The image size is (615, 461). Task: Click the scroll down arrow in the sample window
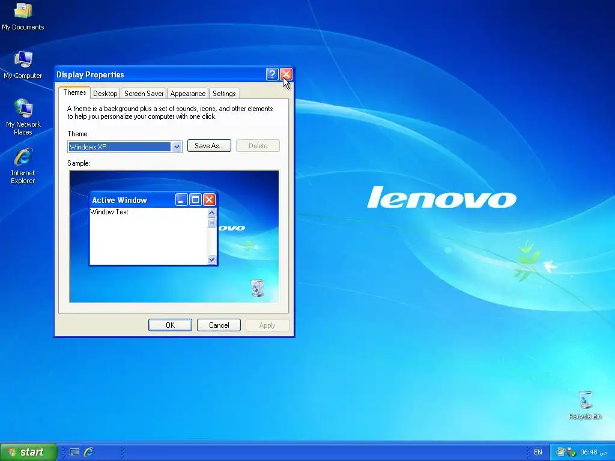pos(212,259)
